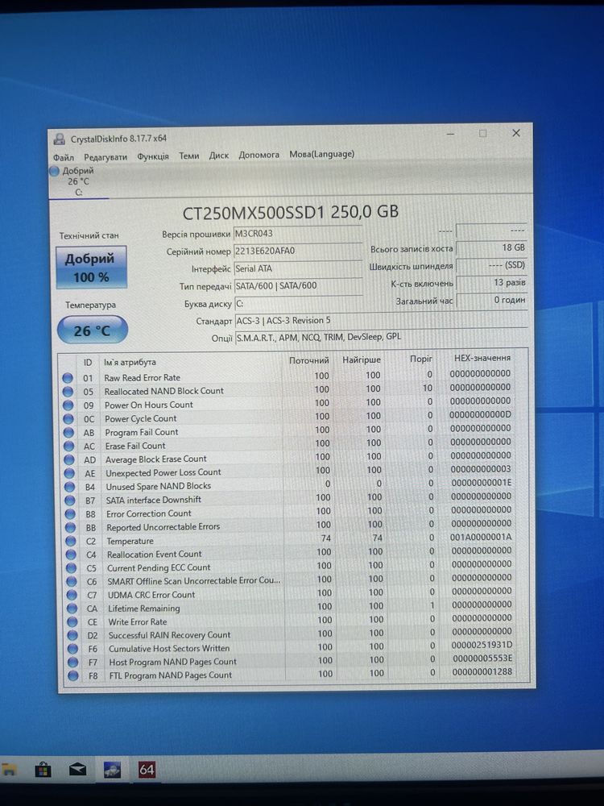604x806 pixels.
Task: Click the total hours value 0 годин
Action: pyautogui.click(x=491, y=300)
